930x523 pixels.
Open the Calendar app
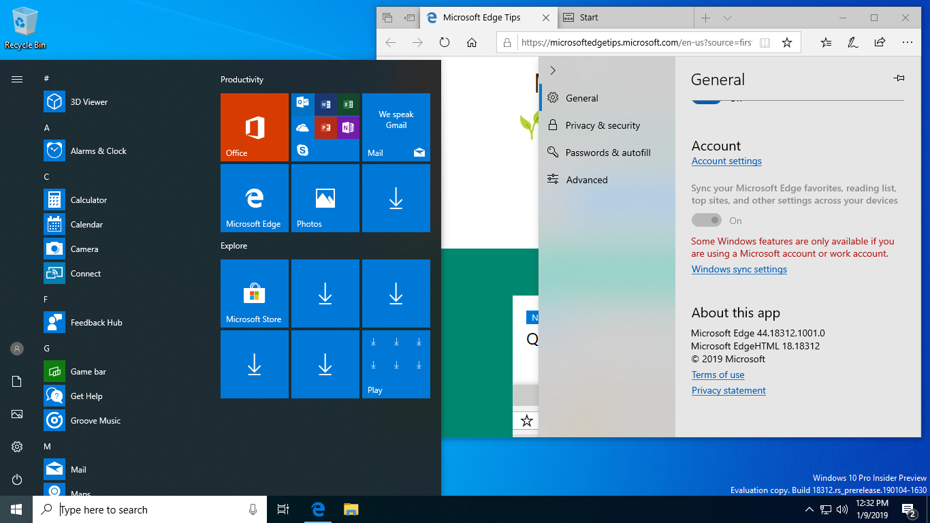pyautogui.click(x=123, y=225)
